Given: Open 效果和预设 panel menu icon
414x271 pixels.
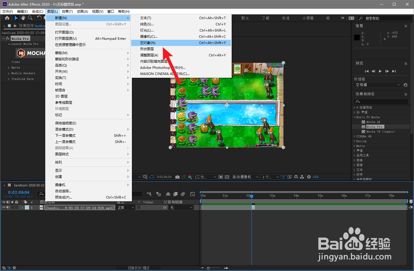Looking at the screenshot, I should (x=406, y=94).
